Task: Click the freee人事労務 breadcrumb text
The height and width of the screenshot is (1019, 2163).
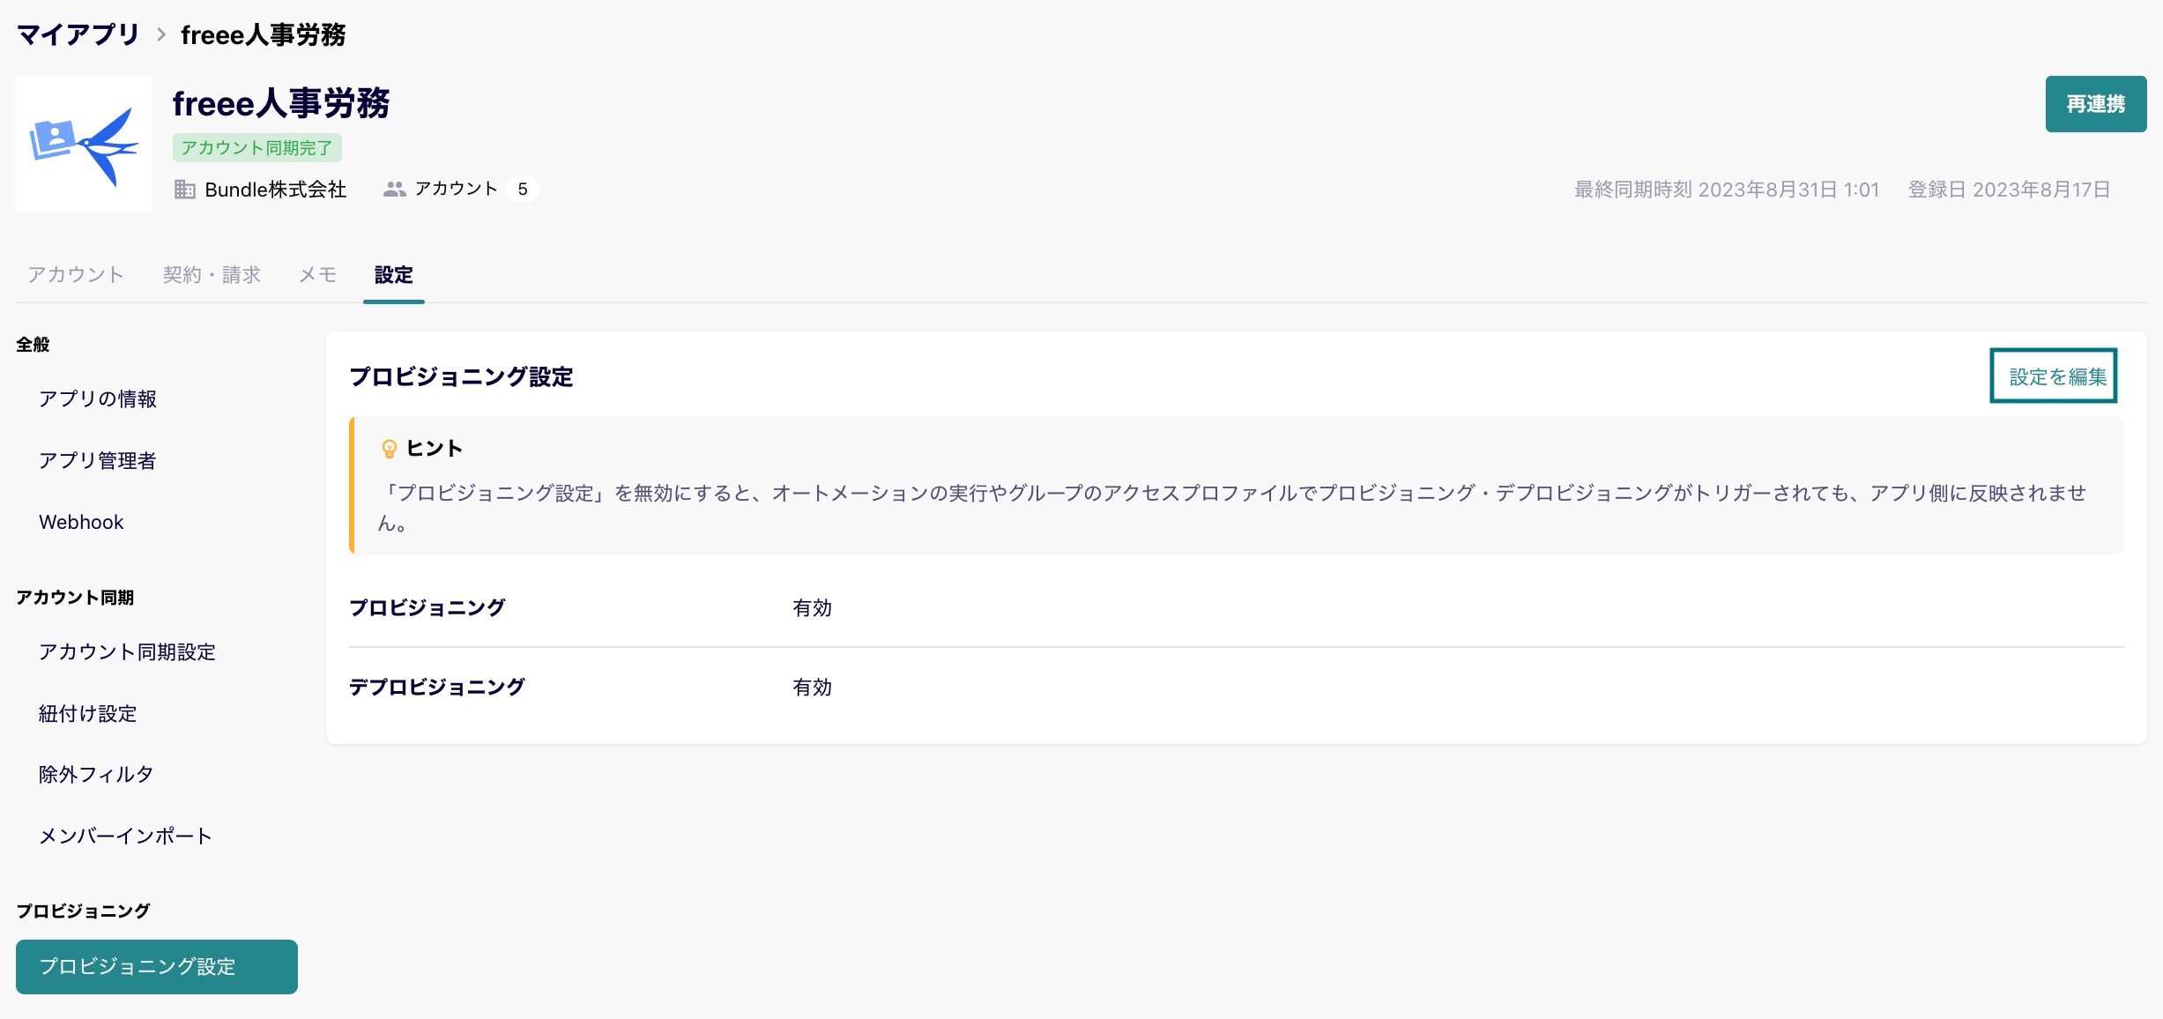Action: (x=263, y=34)
